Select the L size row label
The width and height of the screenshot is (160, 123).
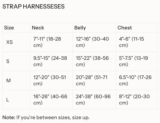pos(8,100)
